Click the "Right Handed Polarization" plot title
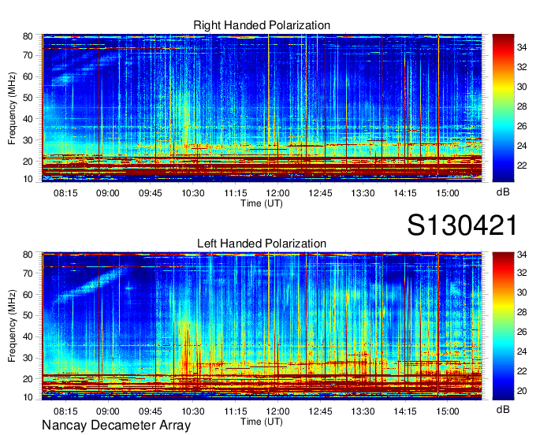The width and height of the screenshot is (536, 435). point(262,25)
